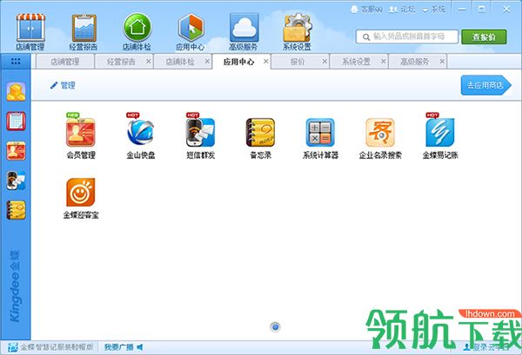
Task: Expand the 系统 dropdown in title bar
Action: [434, 10]
